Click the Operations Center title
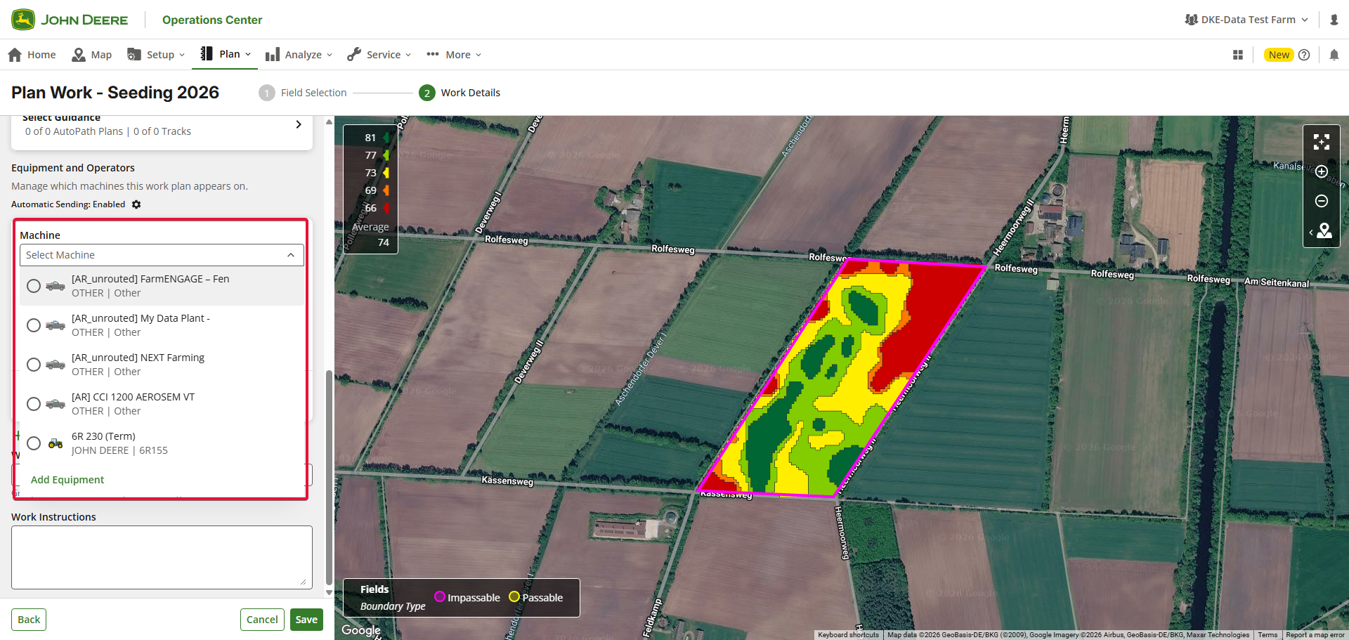This screenshot has height=640, width=1349. pyautogui.click(x=212, y=20)
